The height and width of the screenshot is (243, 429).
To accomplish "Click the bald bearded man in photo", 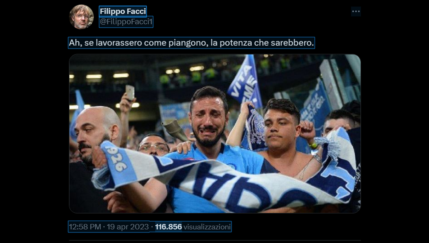I will 96,135.
